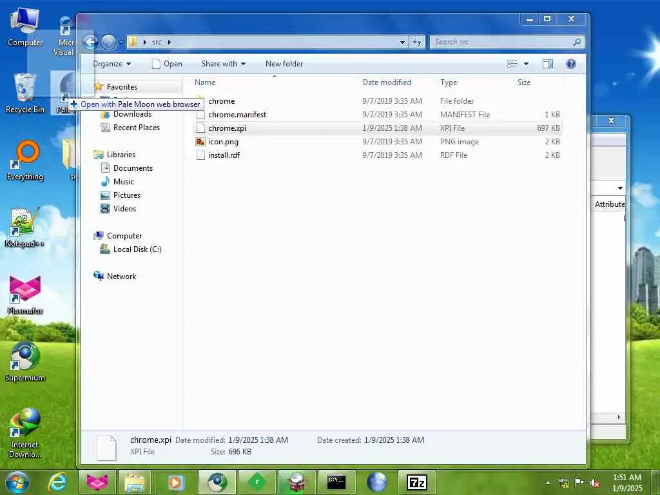Image resolution: width=660 pixels, height=495 pixels.
Task: Open Local Disk (C:) in navigation pane
Action: [137, 249]
